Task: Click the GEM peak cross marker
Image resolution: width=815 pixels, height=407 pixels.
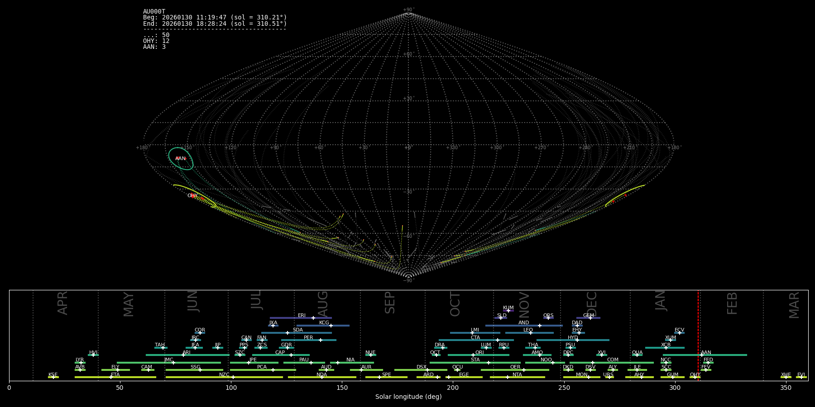Action: click(590, 318)
